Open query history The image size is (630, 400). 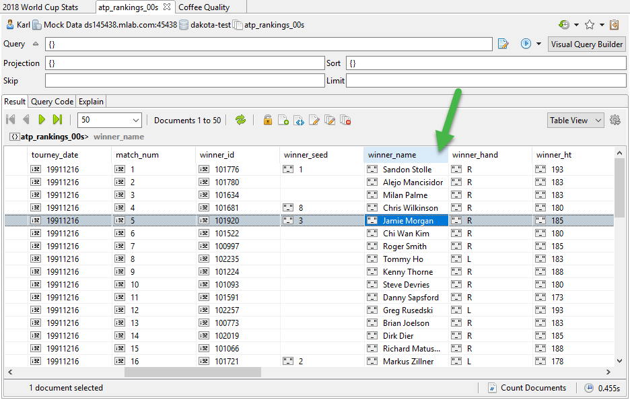click(565, 25)
